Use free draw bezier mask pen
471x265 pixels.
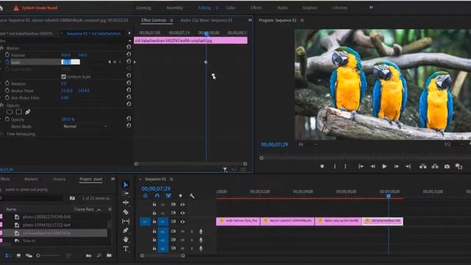28,112
